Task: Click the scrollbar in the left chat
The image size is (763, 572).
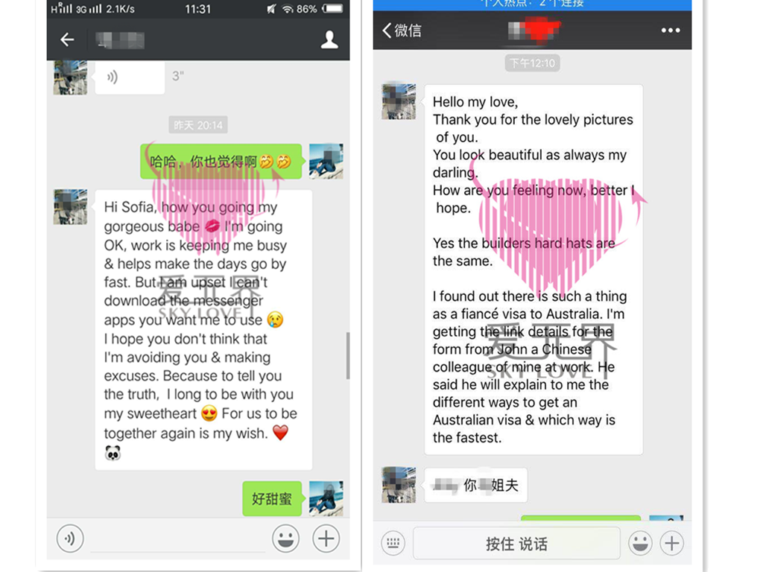Action: 348,355
